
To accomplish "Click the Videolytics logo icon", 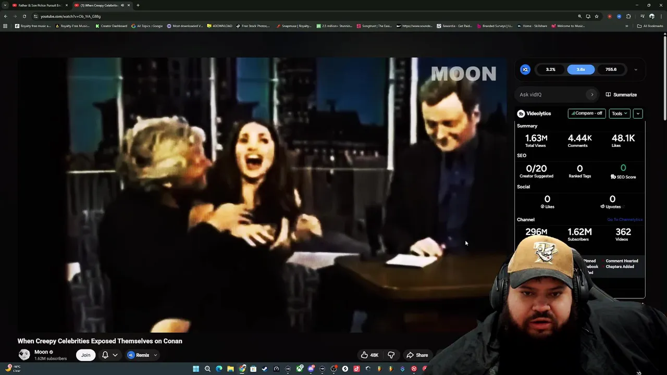I will 521,114.
